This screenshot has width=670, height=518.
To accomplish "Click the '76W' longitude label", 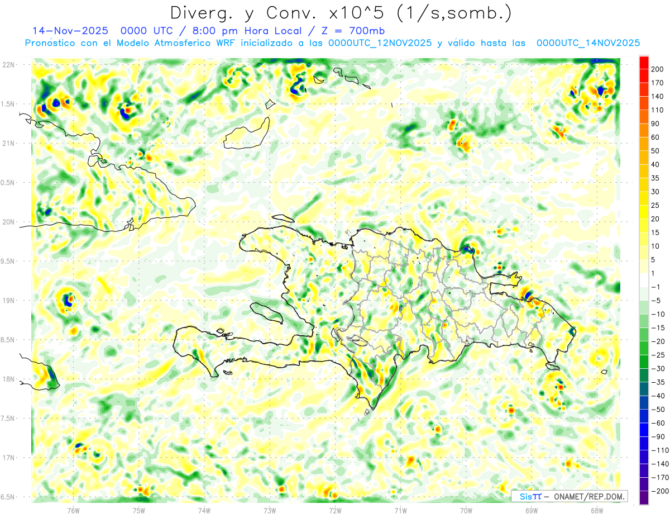I will [x=73, y=510].
